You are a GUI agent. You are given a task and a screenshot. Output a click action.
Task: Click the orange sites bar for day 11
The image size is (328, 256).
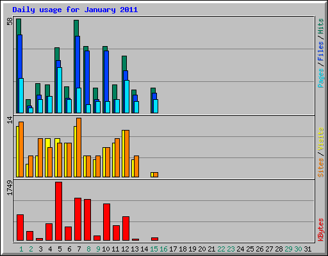point(117,157)
